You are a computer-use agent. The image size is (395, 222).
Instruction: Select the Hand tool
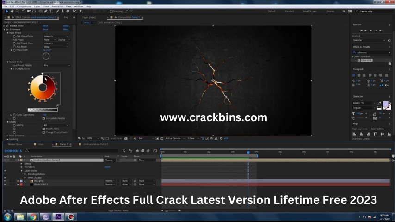(x=12, y=12)
